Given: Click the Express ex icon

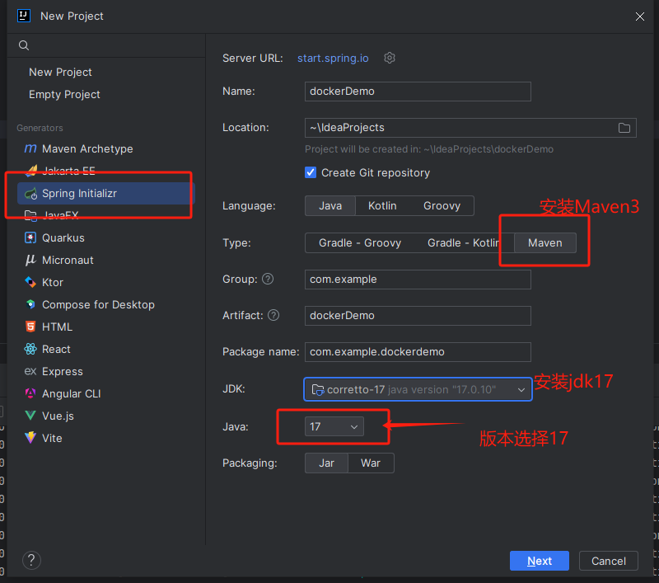Looking at the screenshot, I should 30,371.
